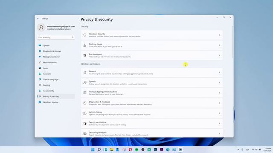This screenshot has width=273, height=153.
Task: Open Opera browser from the taskbar
Action: click(131, 150)
